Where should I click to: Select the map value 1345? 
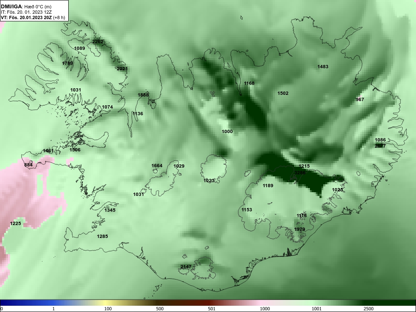(110, 210)
